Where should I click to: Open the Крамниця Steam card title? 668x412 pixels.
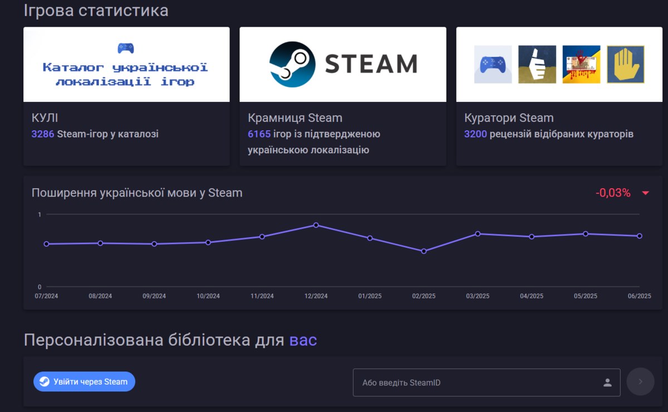tap(295, 118)
